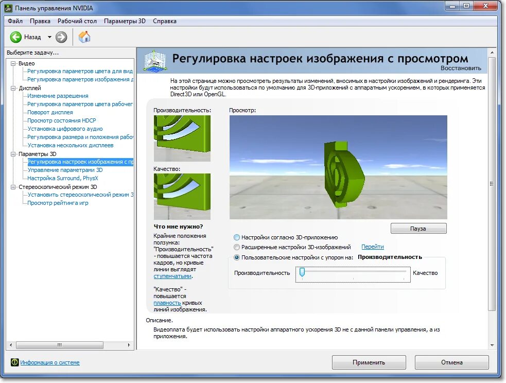Open the Информация о системе link
The width and height of the screenshot is (506, 383).
point(50,362)
